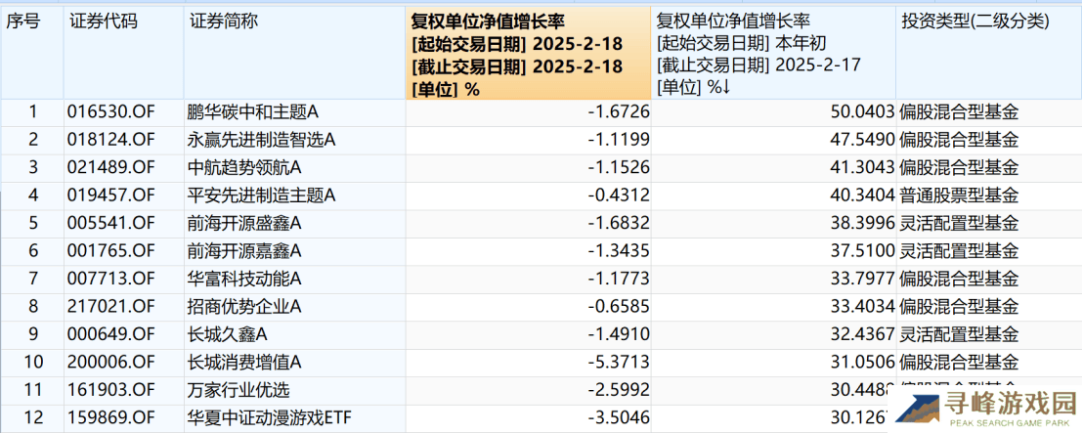Open fund 前海开源嘉鑫A
Screen dimensions: 1083x434
tap(244, 251)
